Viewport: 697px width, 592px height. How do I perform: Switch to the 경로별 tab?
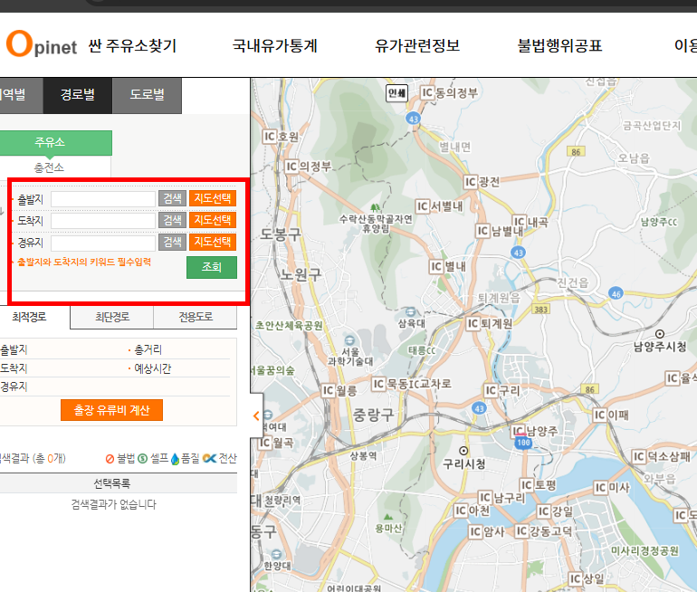(x=78, y=95)
